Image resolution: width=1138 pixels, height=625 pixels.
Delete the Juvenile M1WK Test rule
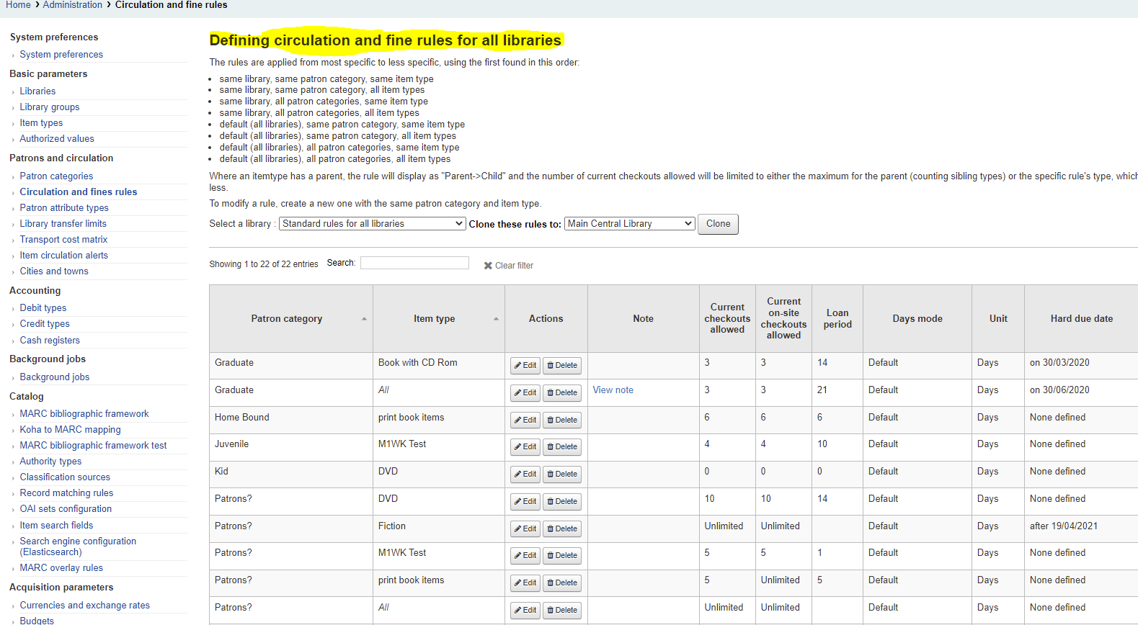(x=562, y=447)
